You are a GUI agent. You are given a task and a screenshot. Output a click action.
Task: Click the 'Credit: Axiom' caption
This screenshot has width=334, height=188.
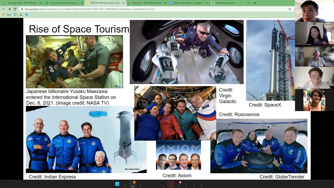177,176
